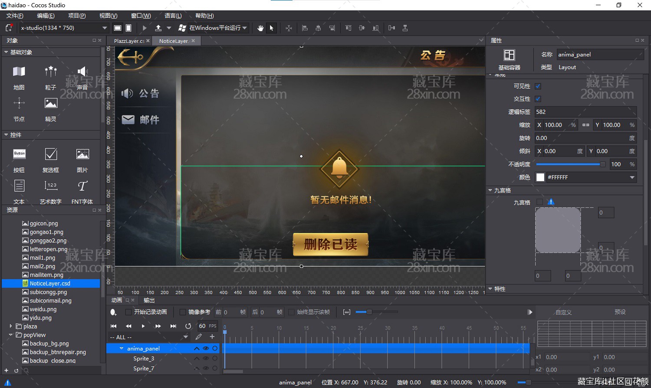651x388 pixels.
Task: Click the Mail (邮件) tab on canvas
Action: tap(142, 120)
